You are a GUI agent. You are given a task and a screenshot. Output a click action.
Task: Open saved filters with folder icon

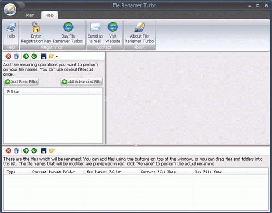(51, 57)
